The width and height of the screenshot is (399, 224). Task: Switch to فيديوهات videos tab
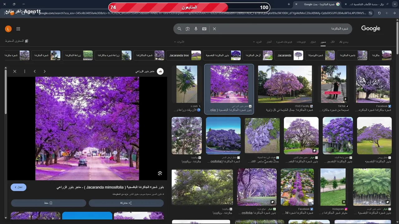301,42
